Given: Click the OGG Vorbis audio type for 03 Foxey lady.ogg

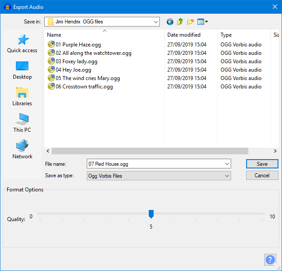Looking at the screenshot, I should click(241, 61).
